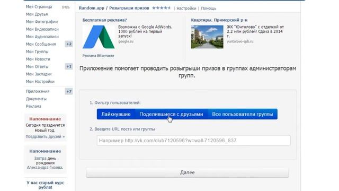The image size is (339, 191).
Task: Click the +7 applications counter badge
Action: [x=69, y=91]
